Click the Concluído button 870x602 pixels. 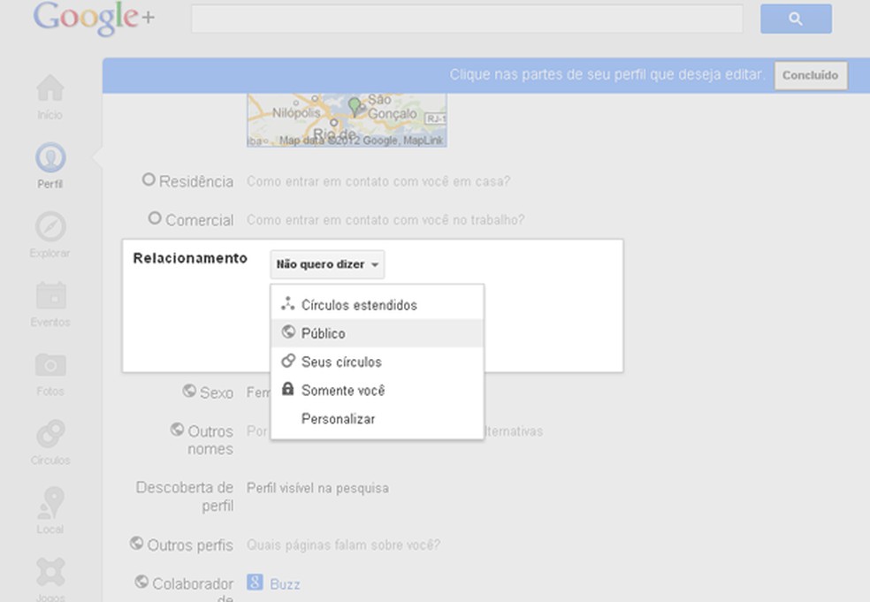pos(811,75)
